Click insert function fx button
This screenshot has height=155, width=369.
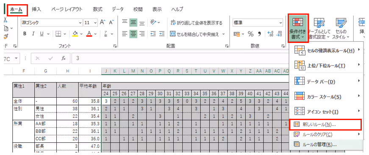click(63, 58)
